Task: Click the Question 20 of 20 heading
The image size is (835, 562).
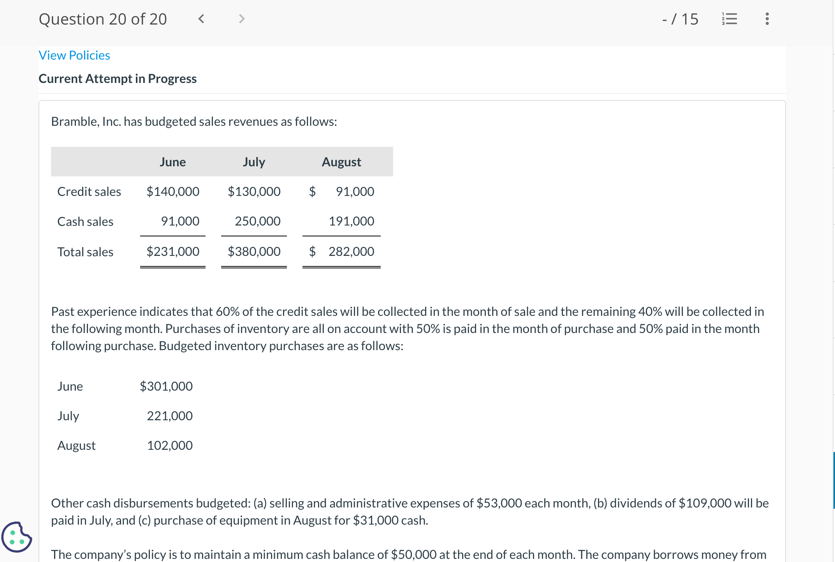Action: 103,19
